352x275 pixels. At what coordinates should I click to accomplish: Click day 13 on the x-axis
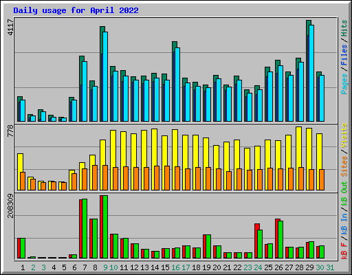point(144,267)
